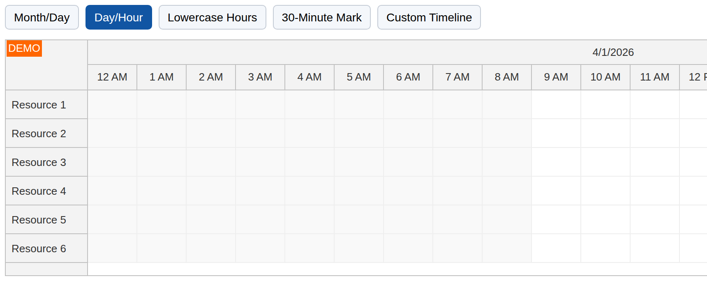Click the 9 AM time header
This screenshot has height=281, width=707.
click(556, 77)
